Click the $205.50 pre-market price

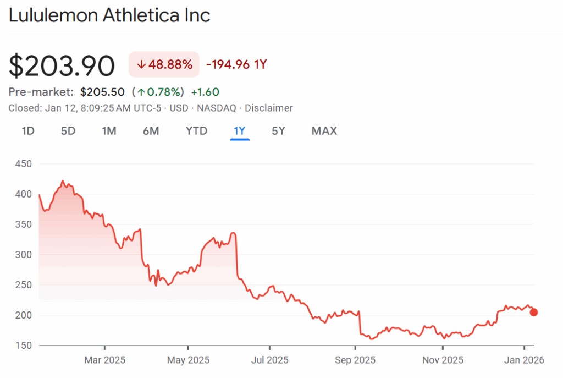point(102,92)
